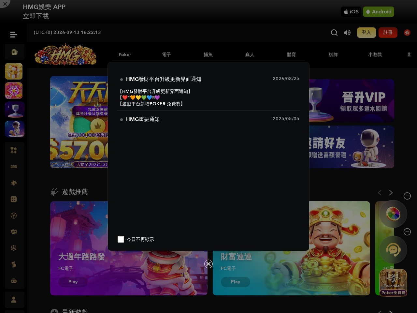Hide the customer service floating widget
This screenshot has width=417, height=313.
pyautogui.click(x=407, y=232)
